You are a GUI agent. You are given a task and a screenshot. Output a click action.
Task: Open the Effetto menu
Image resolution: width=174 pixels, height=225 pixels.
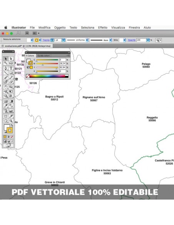point(103,28)
